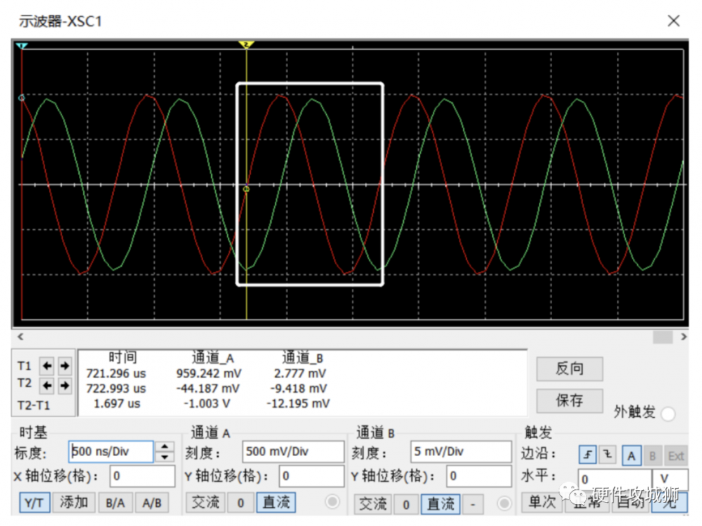This screenshot has width=702, height=526.
Task: Click channel A reading -44.187 mV
Action: point(208,388)
